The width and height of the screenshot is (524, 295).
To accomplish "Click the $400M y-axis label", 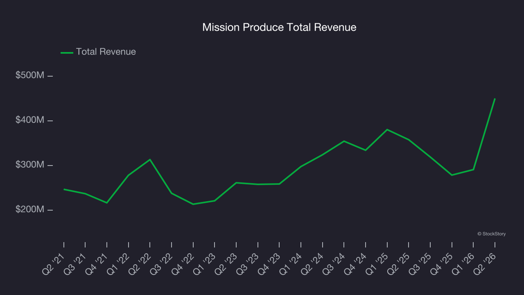I will (29, 120).
